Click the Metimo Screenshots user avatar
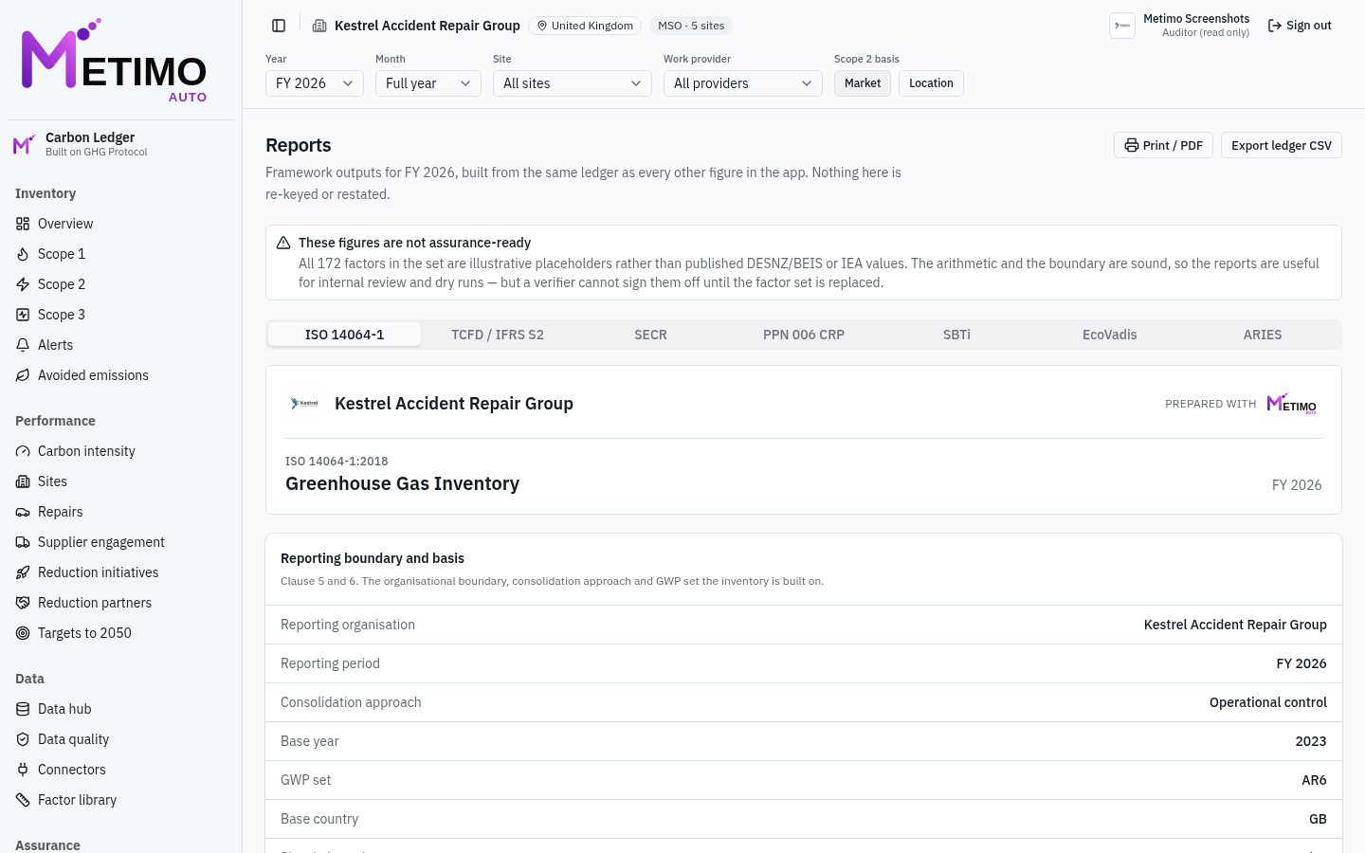1365x853 pixels. click(x=1122, y=26)
